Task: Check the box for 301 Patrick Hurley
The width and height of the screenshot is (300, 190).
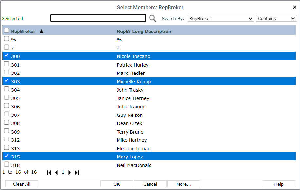Action: [x=7, y=64]
